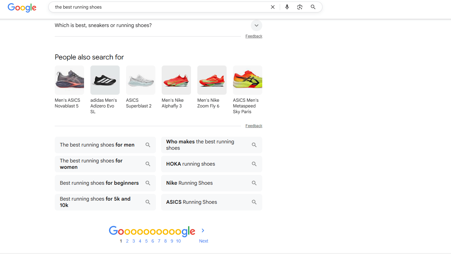
Task: Click the next-page chevron arrow in pagination
Action: [203, 230]
